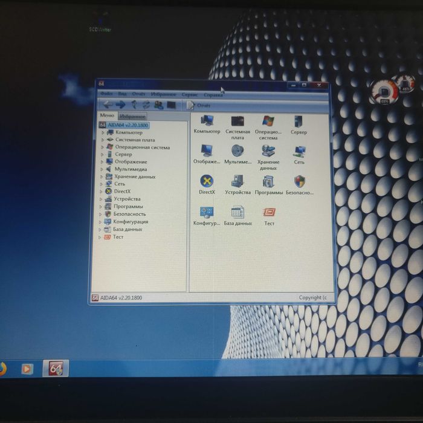Screen dimensions: 423x423
Task: Expand the Сервер tree node
Action: point(102,154)
